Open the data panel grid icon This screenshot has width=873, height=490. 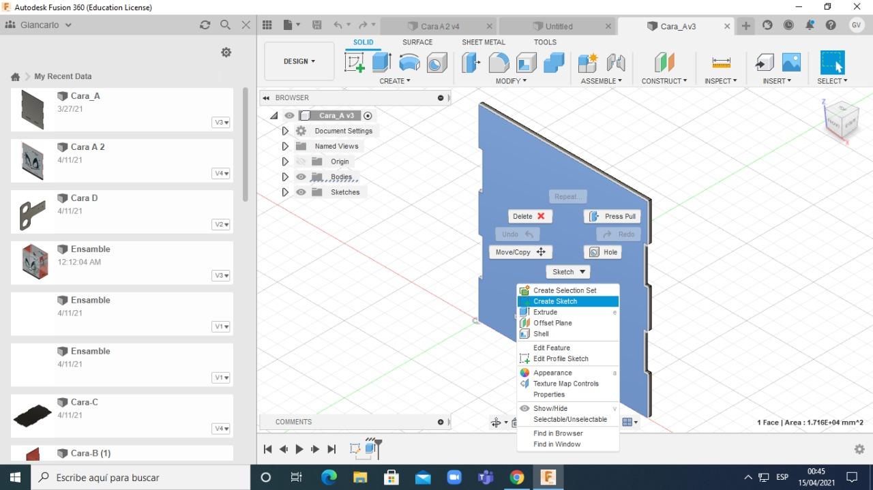coord(267,25)
